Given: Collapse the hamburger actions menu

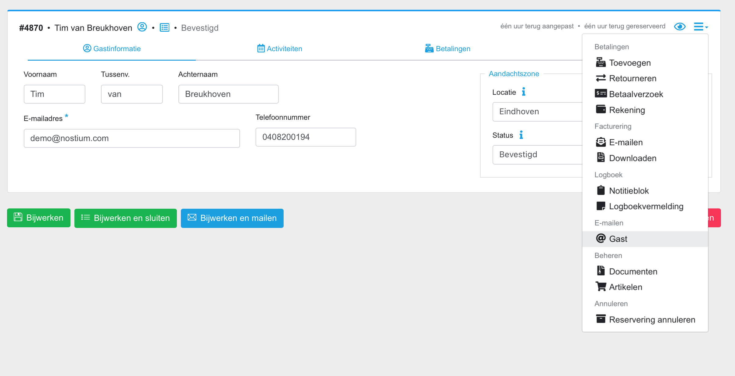Looking at the screenshot, I should [701, 27].
